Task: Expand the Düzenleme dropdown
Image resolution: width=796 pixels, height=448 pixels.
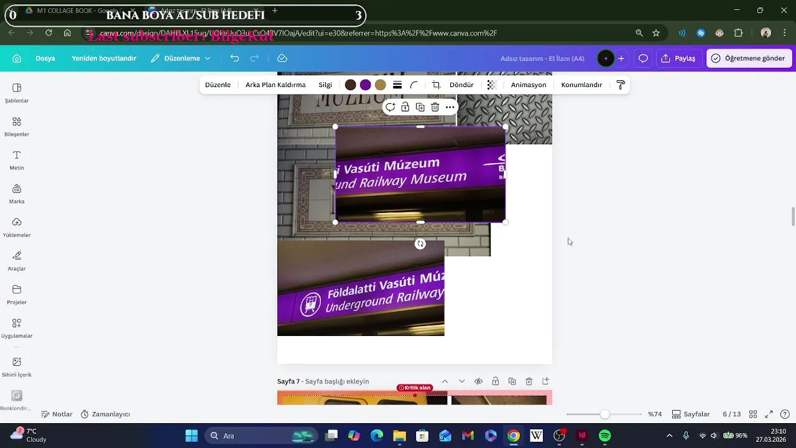Action: coord(181,58)
